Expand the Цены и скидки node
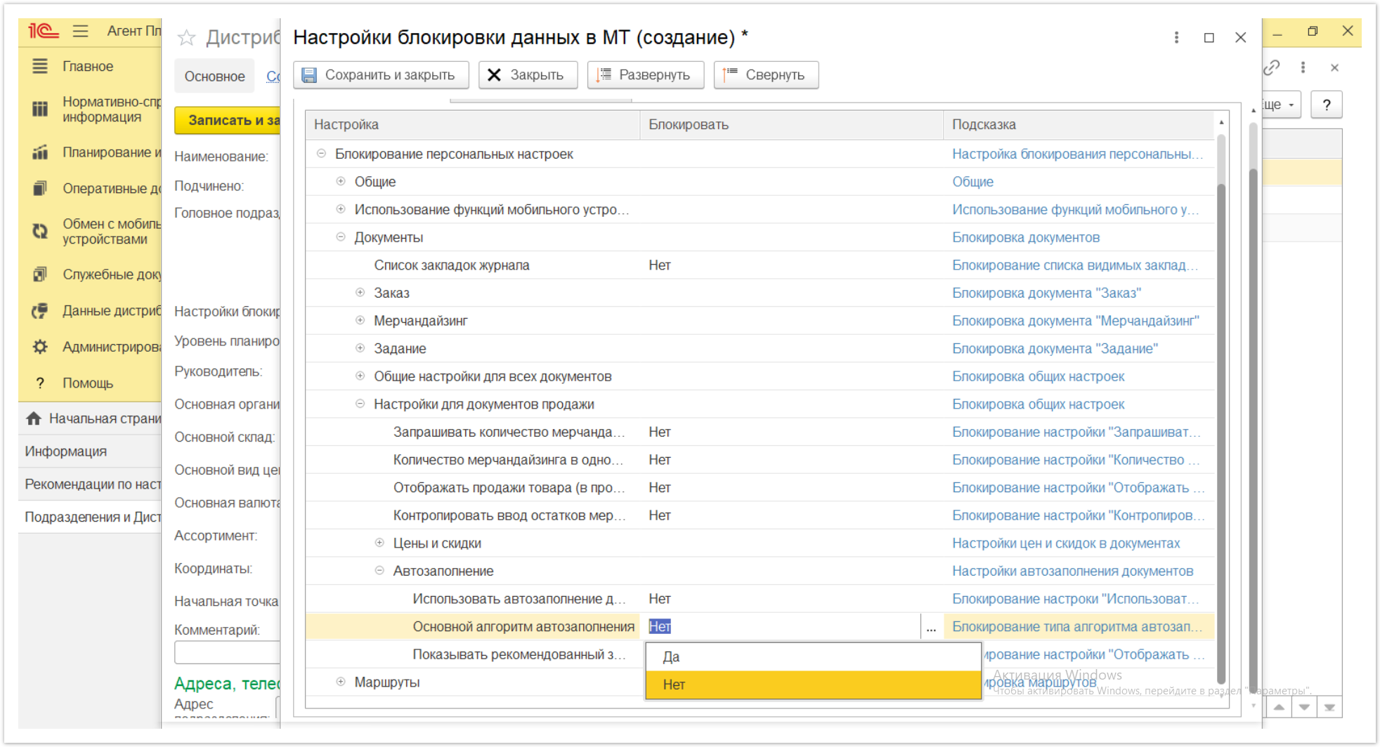The width and height of the screenshot is (1380, 747). [380, 543]
